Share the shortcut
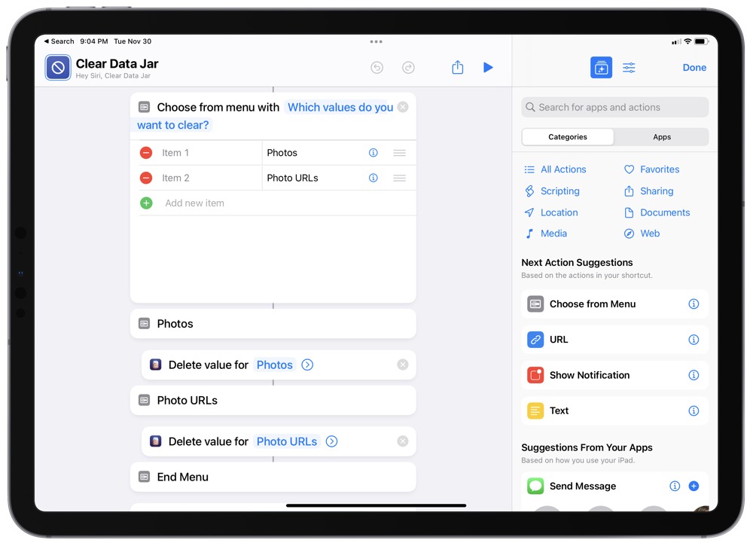Screen dimensions: 753x546 point(457,67)
